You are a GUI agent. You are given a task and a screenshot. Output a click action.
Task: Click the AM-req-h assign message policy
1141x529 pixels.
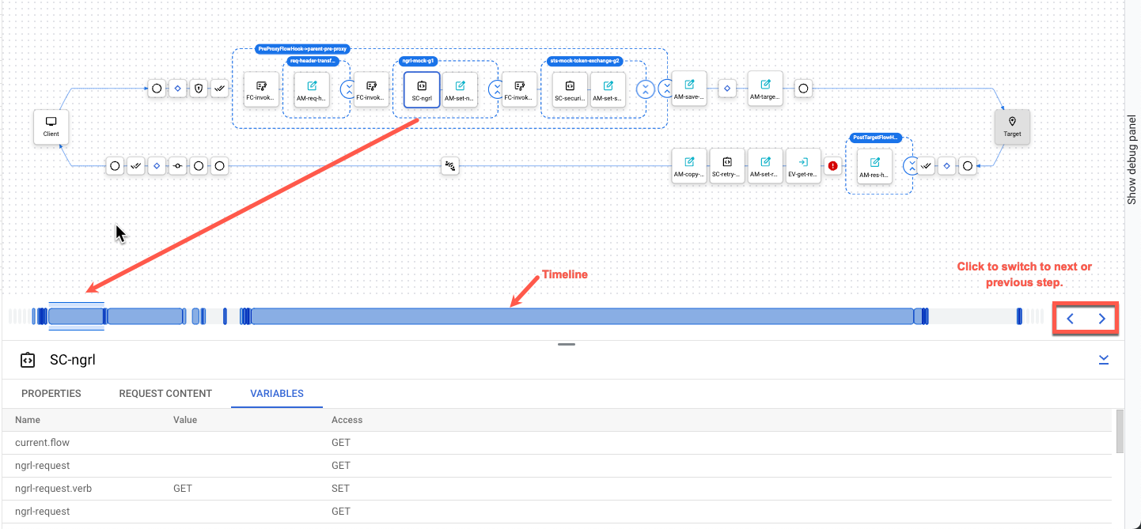(x=311, y=90)
